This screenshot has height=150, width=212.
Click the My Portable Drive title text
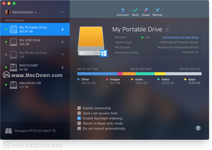(x=137, y=29)
